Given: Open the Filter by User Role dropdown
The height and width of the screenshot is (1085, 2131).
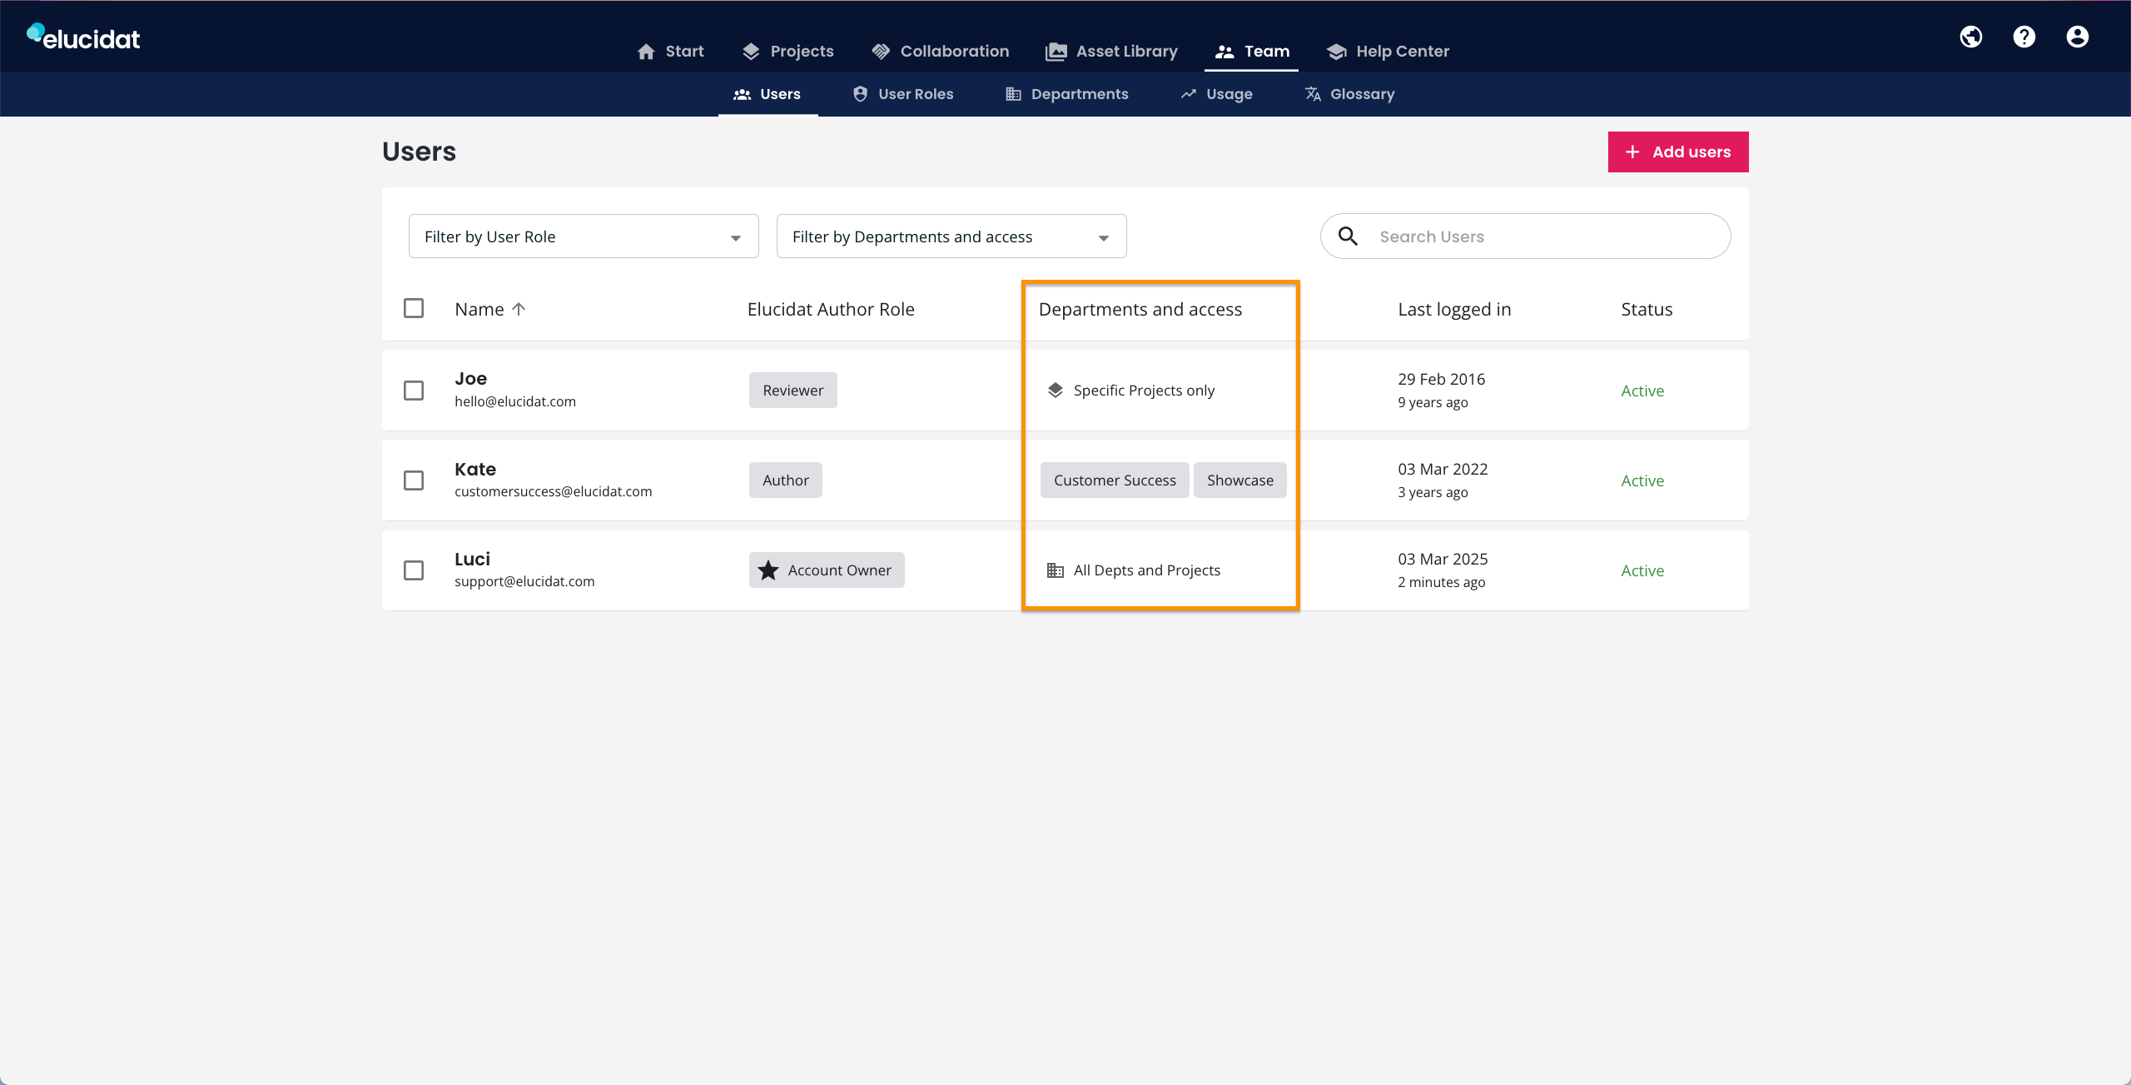Looking at the screenshot, I should (x=584, y=236).
